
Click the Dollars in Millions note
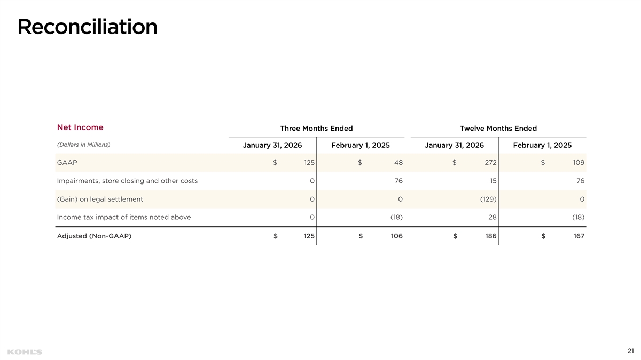(x=83, y=145)
